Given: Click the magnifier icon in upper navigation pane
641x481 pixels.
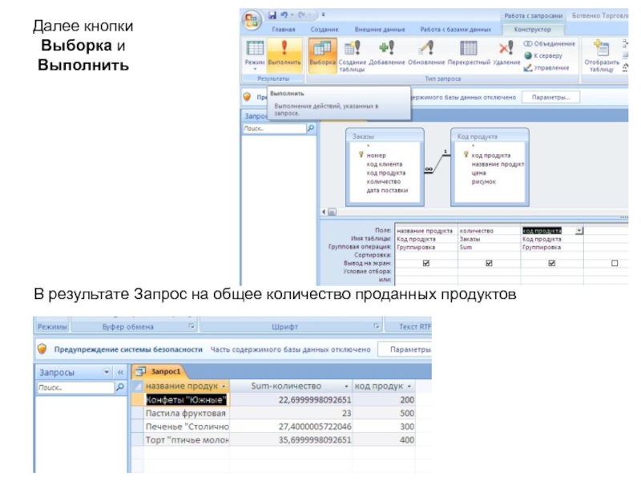Looking at the screenshot, I should [x=311, y=128].
